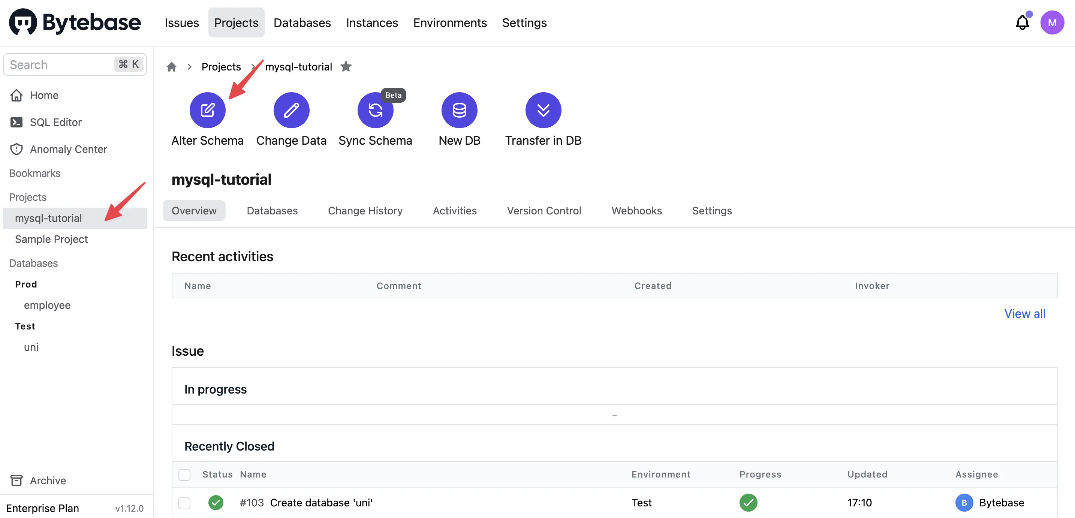Bookmark project with the star icon

[346, 66]
